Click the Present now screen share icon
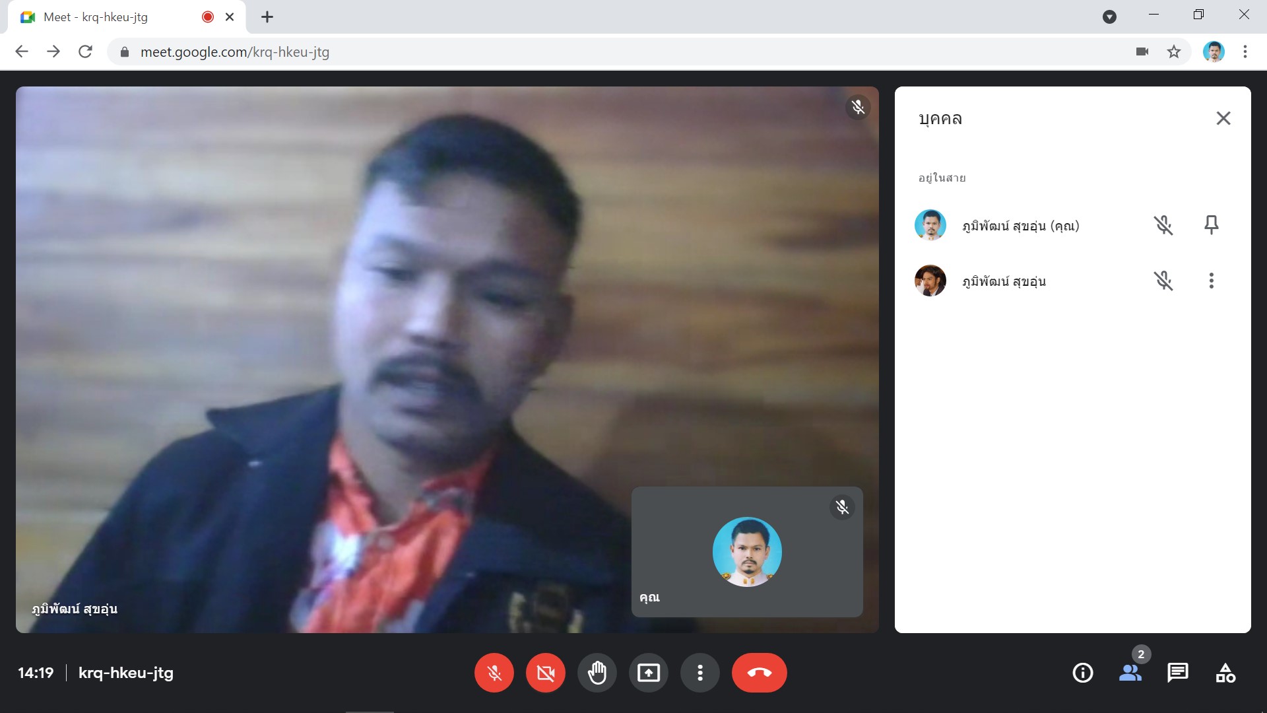The image size is (1267, 713). [648, 673]
